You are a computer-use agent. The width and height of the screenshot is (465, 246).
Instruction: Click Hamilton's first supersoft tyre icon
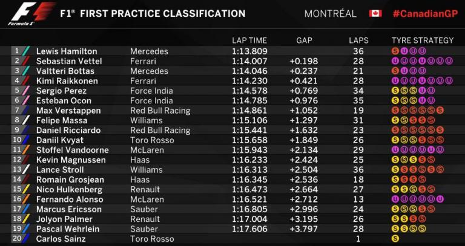[395, 51]
